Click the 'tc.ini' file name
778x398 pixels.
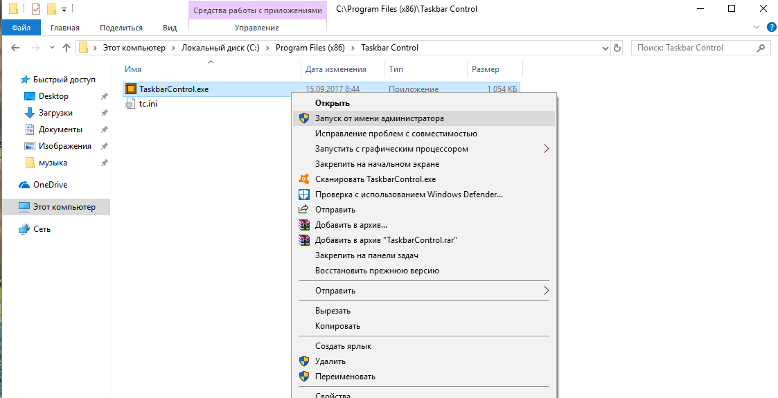pyautogui.click(x=148, y=104)
